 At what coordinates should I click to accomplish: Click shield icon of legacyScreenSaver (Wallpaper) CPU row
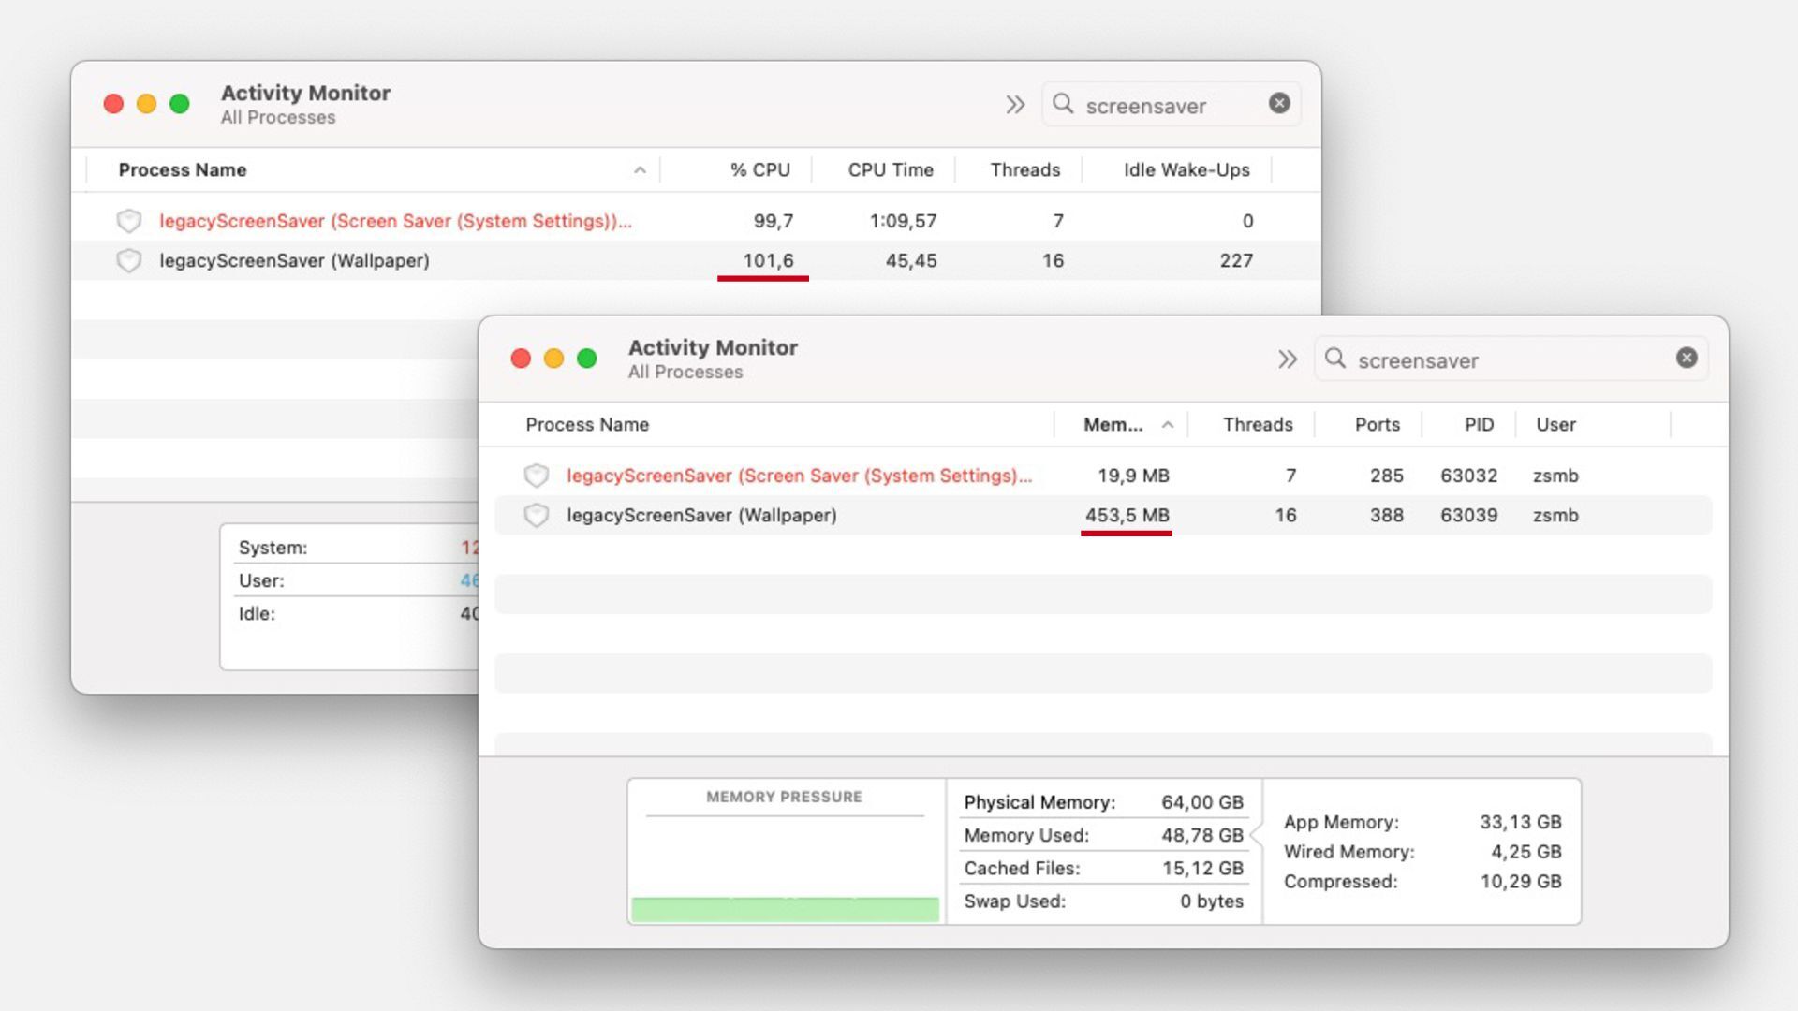129,261
